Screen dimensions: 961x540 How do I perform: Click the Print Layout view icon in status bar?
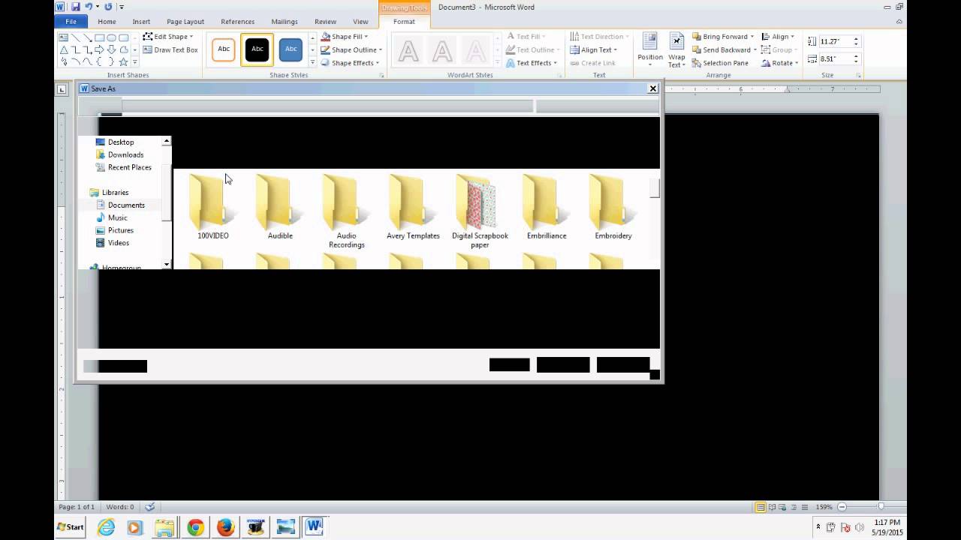[761, 507]
